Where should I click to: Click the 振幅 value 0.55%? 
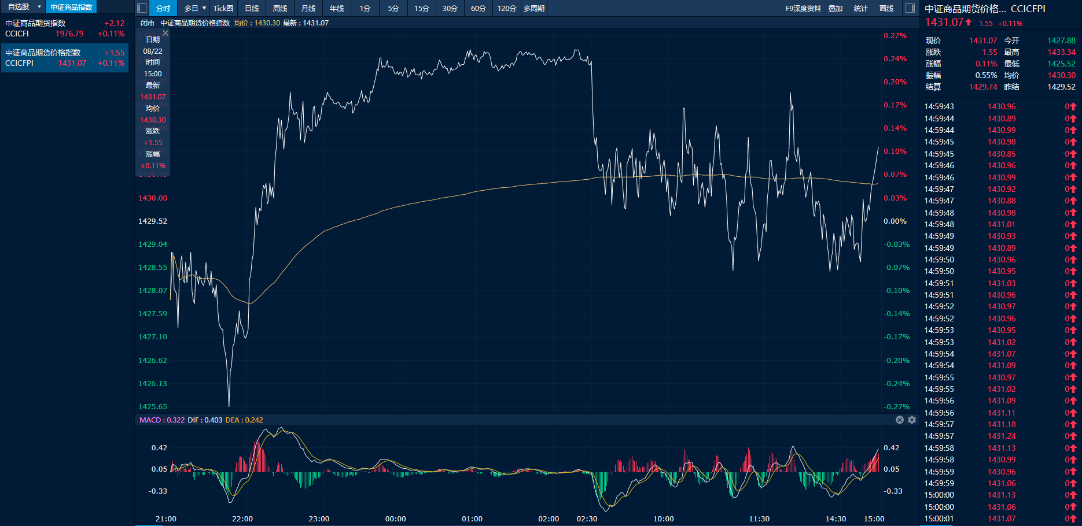coord(986,75)
